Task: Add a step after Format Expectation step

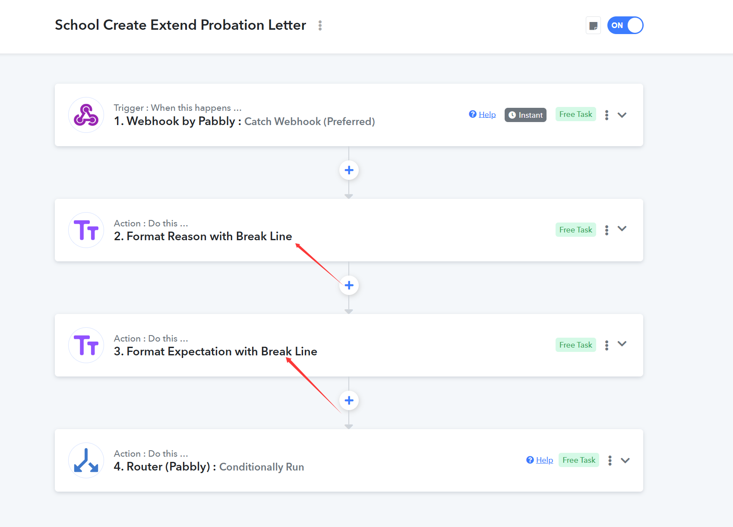Action: pyautogui.click(x=349, y=401)
